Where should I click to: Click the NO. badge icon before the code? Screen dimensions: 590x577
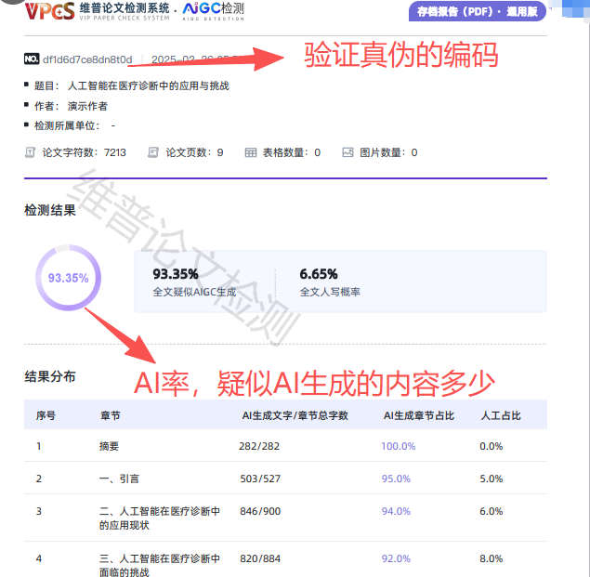tap(32, 59)
